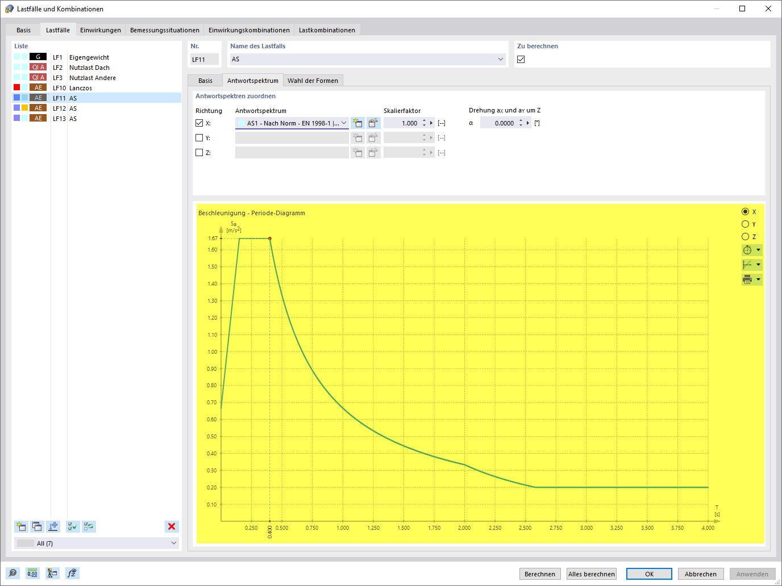
Task: Switch to the top-level Basis tab
Action: (x=24, y=30)
